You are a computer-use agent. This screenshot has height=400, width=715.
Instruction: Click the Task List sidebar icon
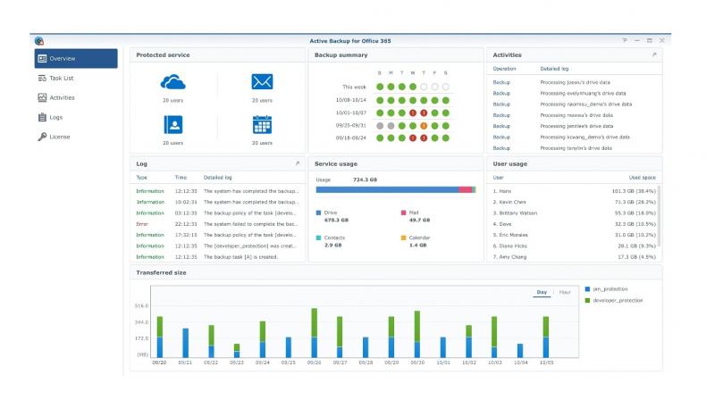coord(42,78)
